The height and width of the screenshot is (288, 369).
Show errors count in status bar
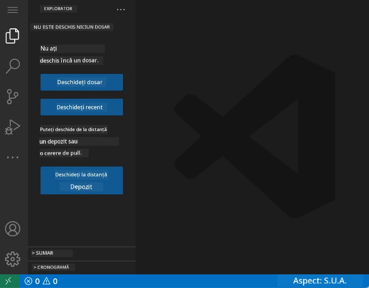pos(32,281)
